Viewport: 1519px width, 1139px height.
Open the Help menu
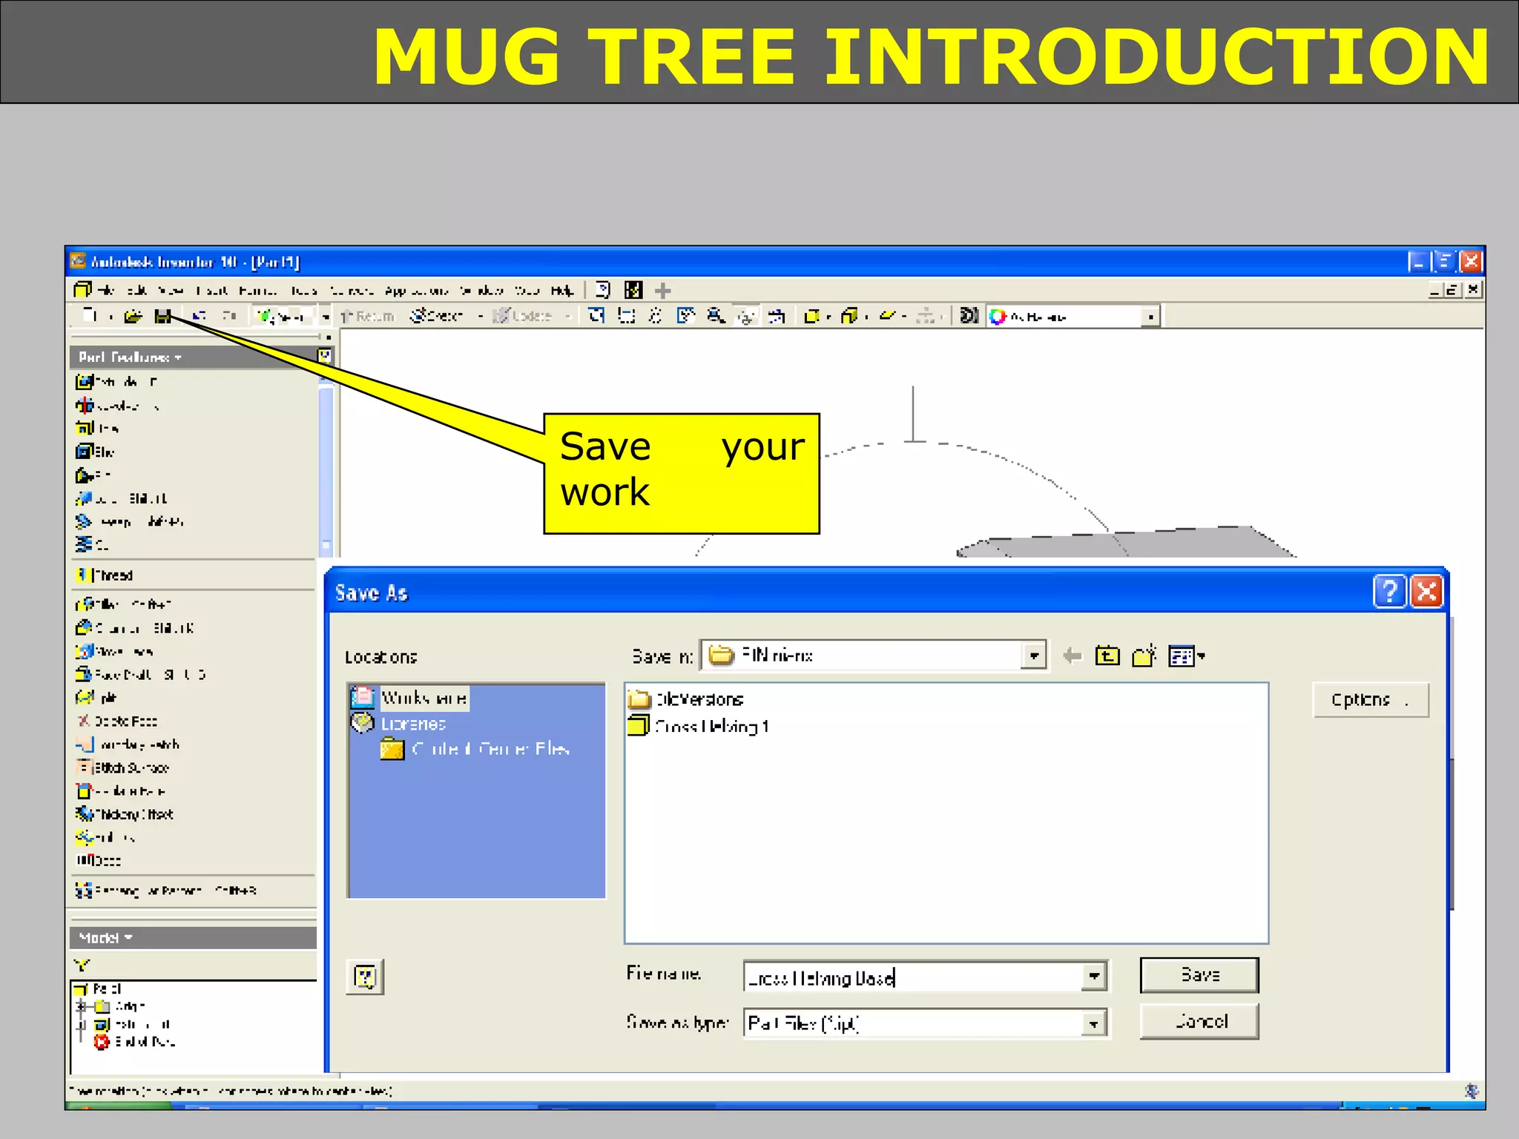tap(561, 291)
